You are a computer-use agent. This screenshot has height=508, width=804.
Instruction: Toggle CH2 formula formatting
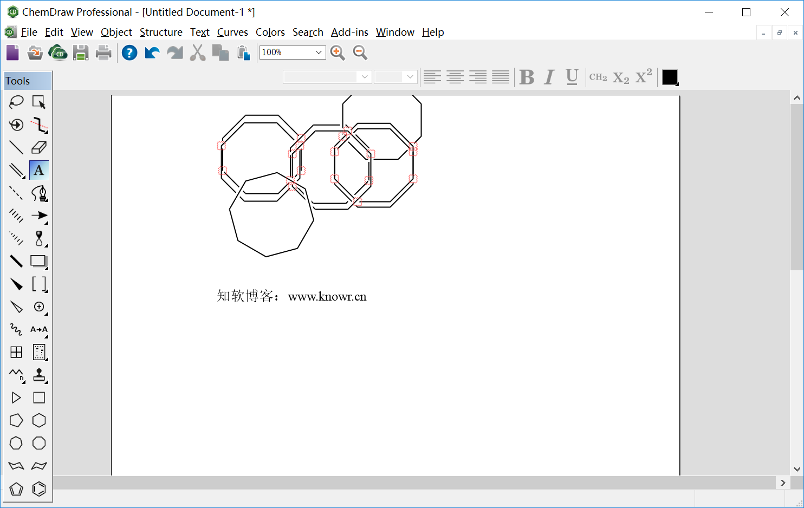point(598,77)
